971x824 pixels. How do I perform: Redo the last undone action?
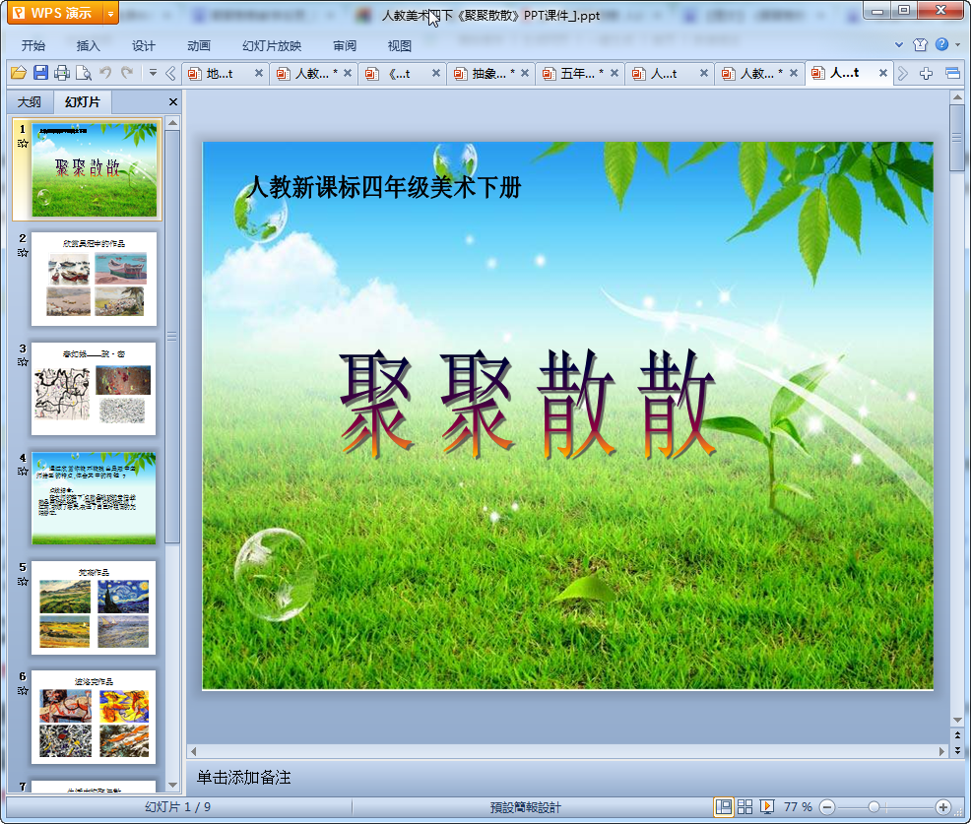[x=128, y=73]
